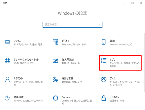Open ネットワークとインターネット settings heading

click(x=26, y=59)
